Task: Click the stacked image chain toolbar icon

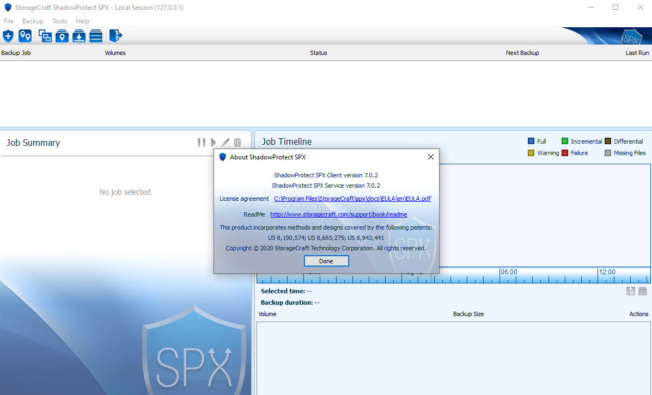Action: click(x=96, y=36)
